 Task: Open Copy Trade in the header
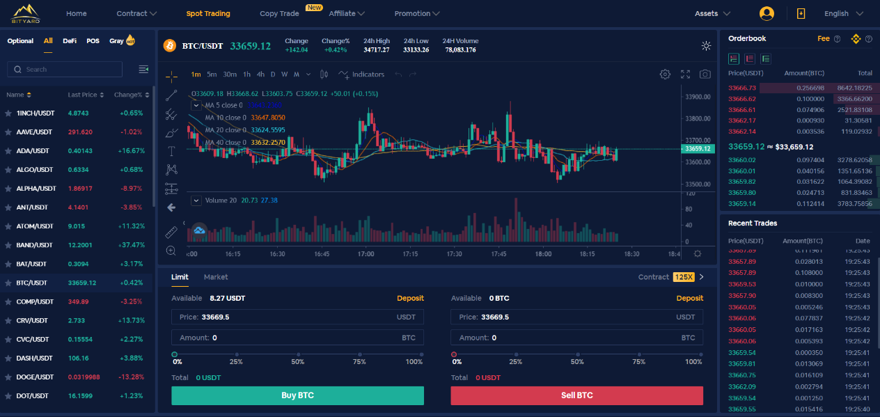click(279, 13)
